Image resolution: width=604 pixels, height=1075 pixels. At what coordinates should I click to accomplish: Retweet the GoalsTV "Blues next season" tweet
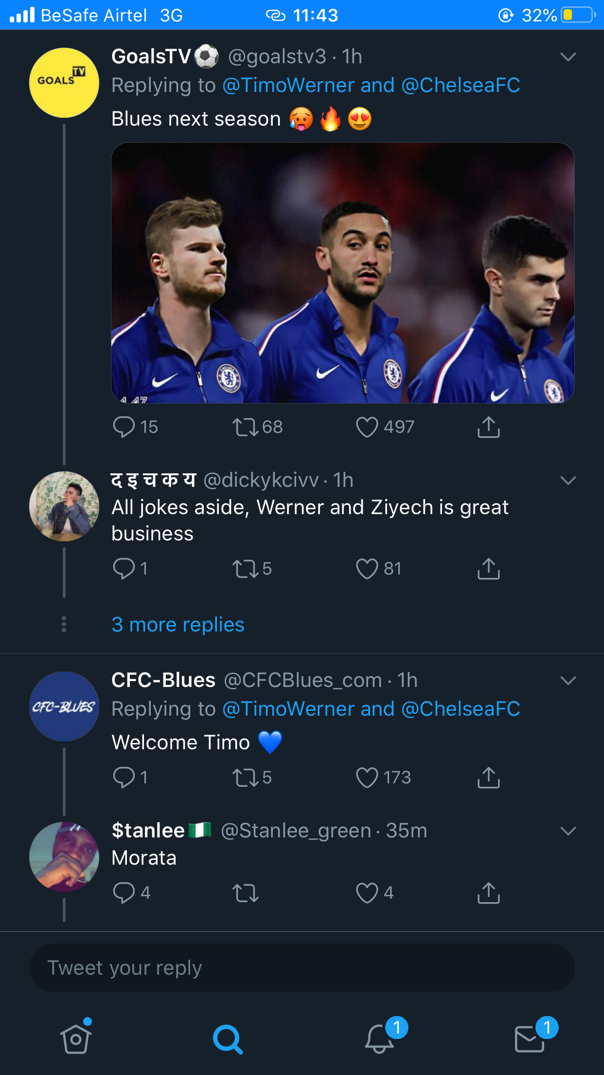(245, 427)
